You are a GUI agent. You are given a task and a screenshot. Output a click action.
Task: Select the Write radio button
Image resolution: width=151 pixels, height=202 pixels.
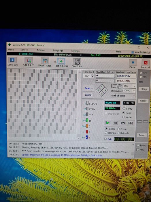(124, 117)
